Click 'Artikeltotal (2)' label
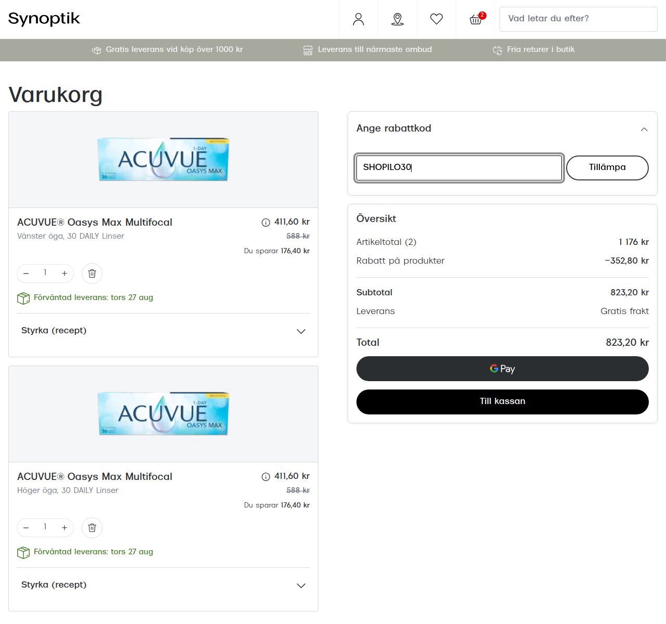Screen dimensions: 666x624 [x=386, y=242]
